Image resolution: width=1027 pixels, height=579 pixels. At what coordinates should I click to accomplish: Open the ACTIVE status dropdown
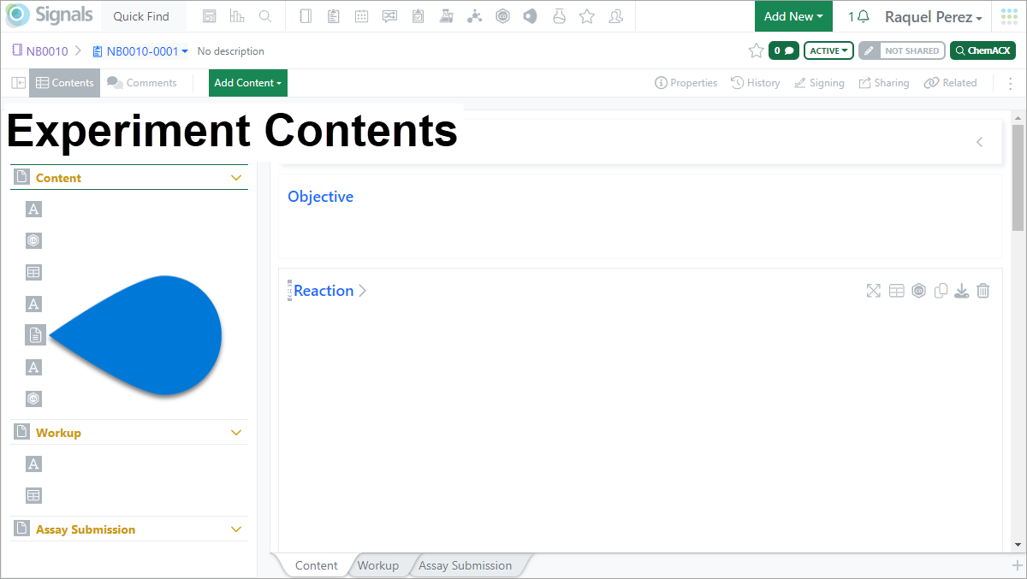pyautogui.click(x=828, y=50)
